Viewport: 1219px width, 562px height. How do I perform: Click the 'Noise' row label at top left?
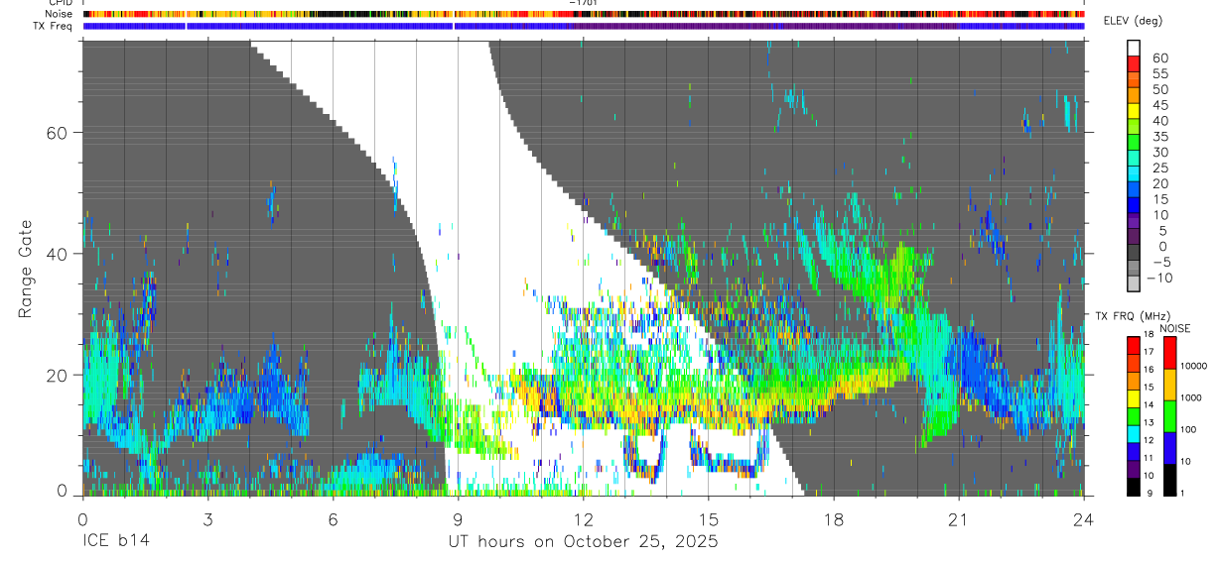[58, 14]
